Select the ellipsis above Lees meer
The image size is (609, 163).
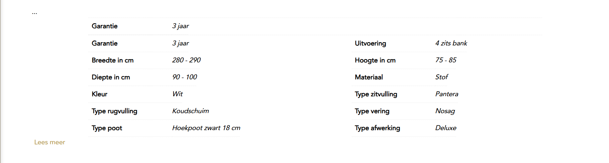click(35, 13)
